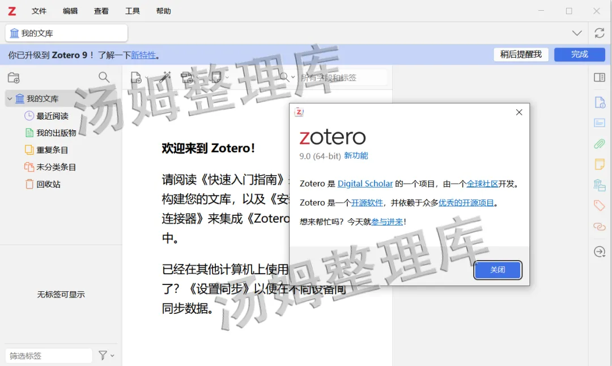612x366 pixels.
Task: Open the 参与进来 link
Action: click(387, 222)
